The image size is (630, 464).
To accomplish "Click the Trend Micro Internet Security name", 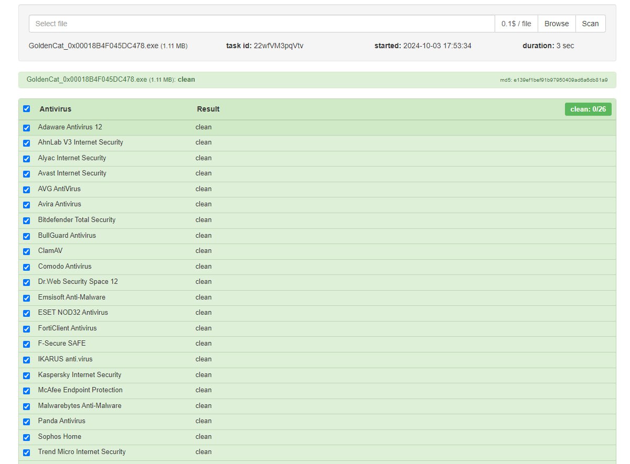I will pyautogui.click(x=82, y=451).
